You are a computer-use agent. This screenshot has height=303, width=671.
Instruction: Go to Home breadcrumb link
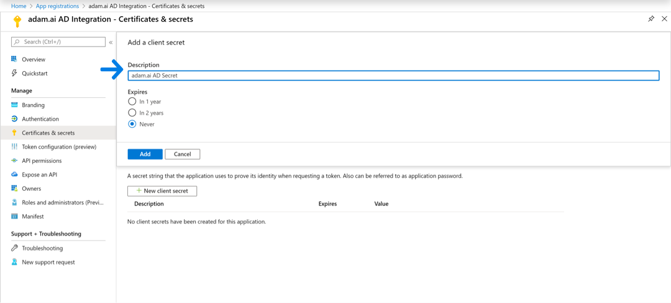(x=18, y=6)
